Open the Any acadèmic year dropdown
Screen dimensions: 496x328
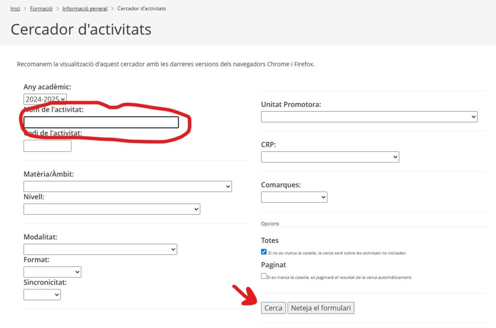45,99
